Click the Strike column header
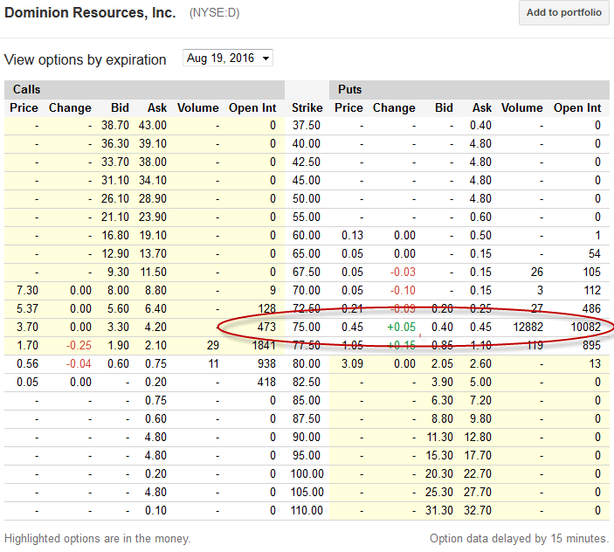The image size is (614, 552). pos(307,107)
